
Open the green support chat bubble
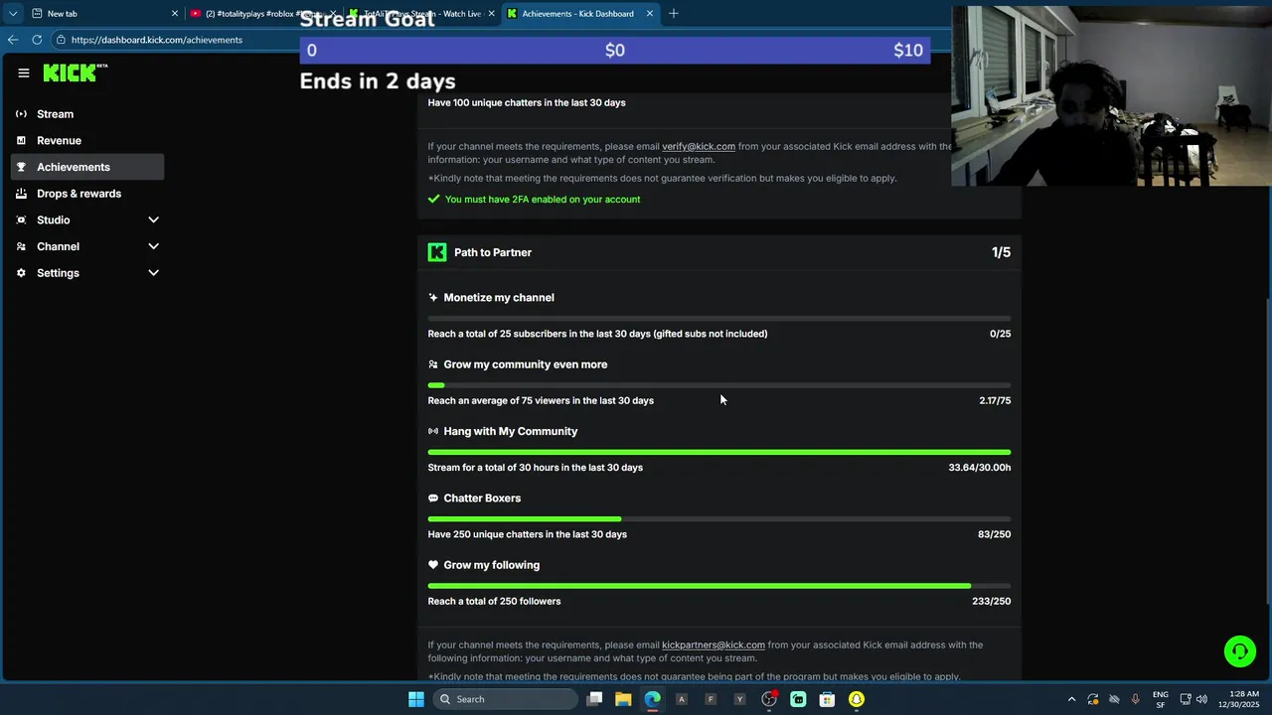point(1240,651)
